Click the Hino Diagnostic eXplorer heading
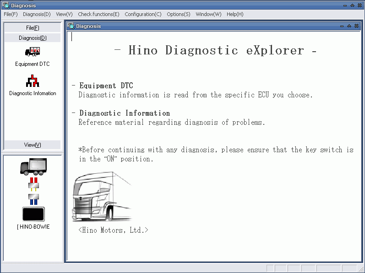The width and height of the screenshot is (365, 273). pyautogui.click(x=216, y=50)
